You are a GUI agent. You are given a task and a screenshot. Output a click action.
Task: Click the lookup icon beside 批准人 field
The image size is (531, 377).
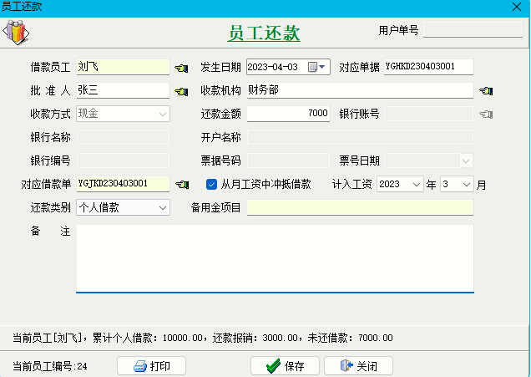[181, 91]
